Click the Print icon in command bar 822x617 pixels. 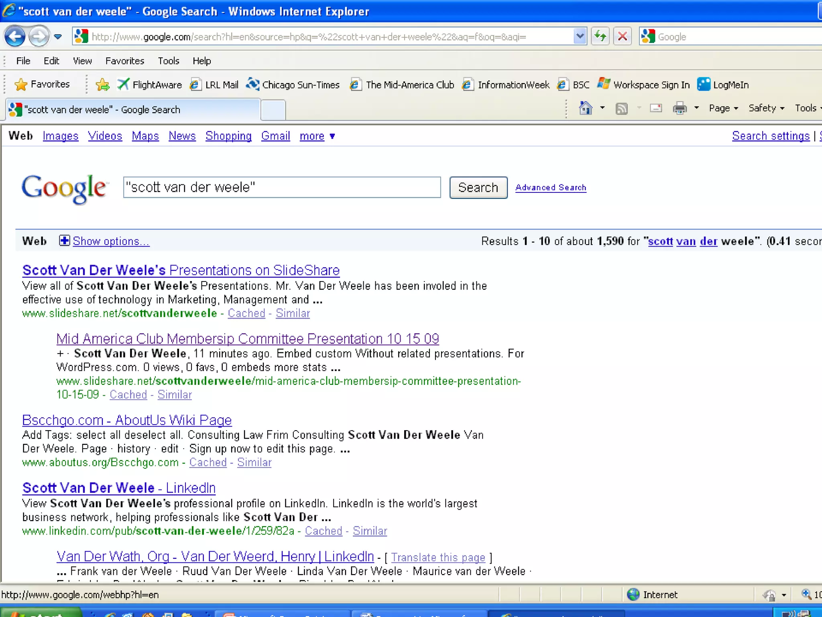coord(680,108)
